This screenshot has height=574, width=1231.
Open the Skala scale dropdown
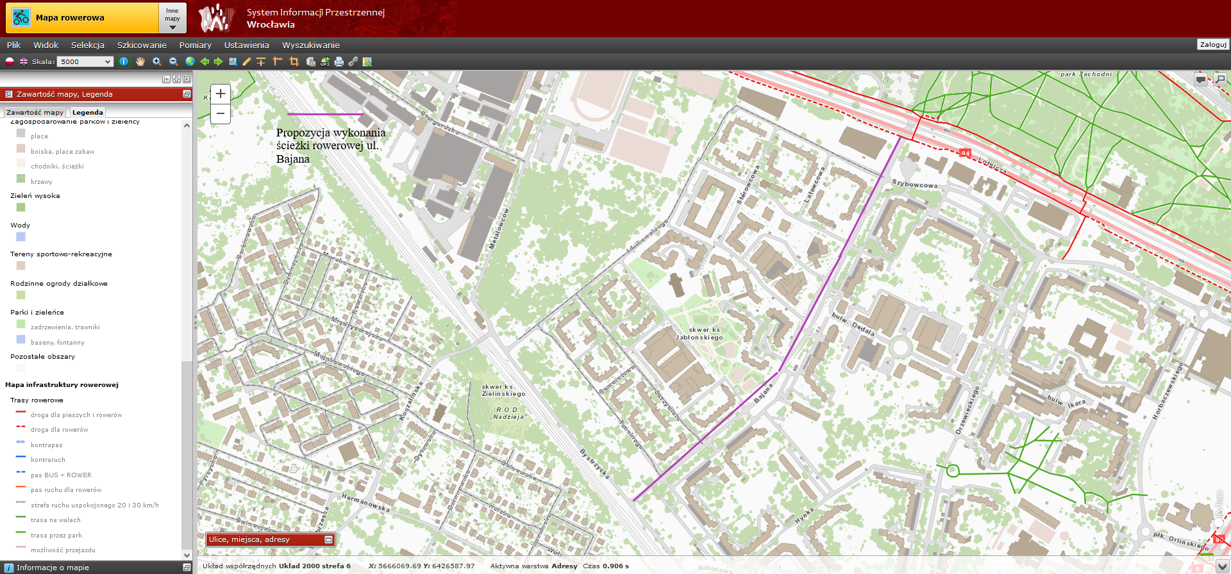[x=85, y=61]
